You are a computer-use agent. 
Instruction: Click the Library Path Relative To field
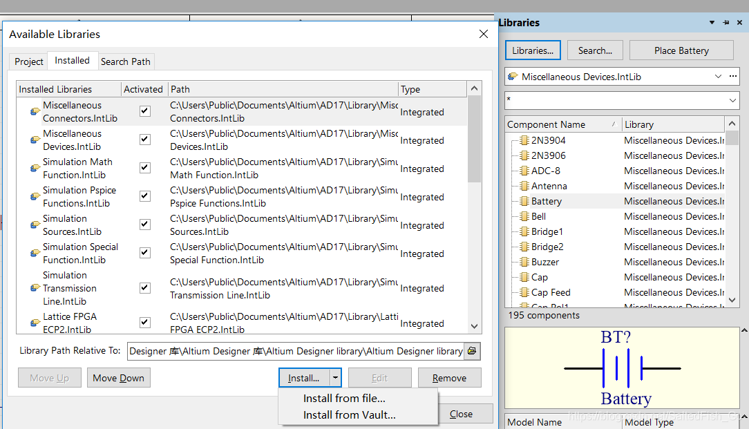(x=296, y=351)
